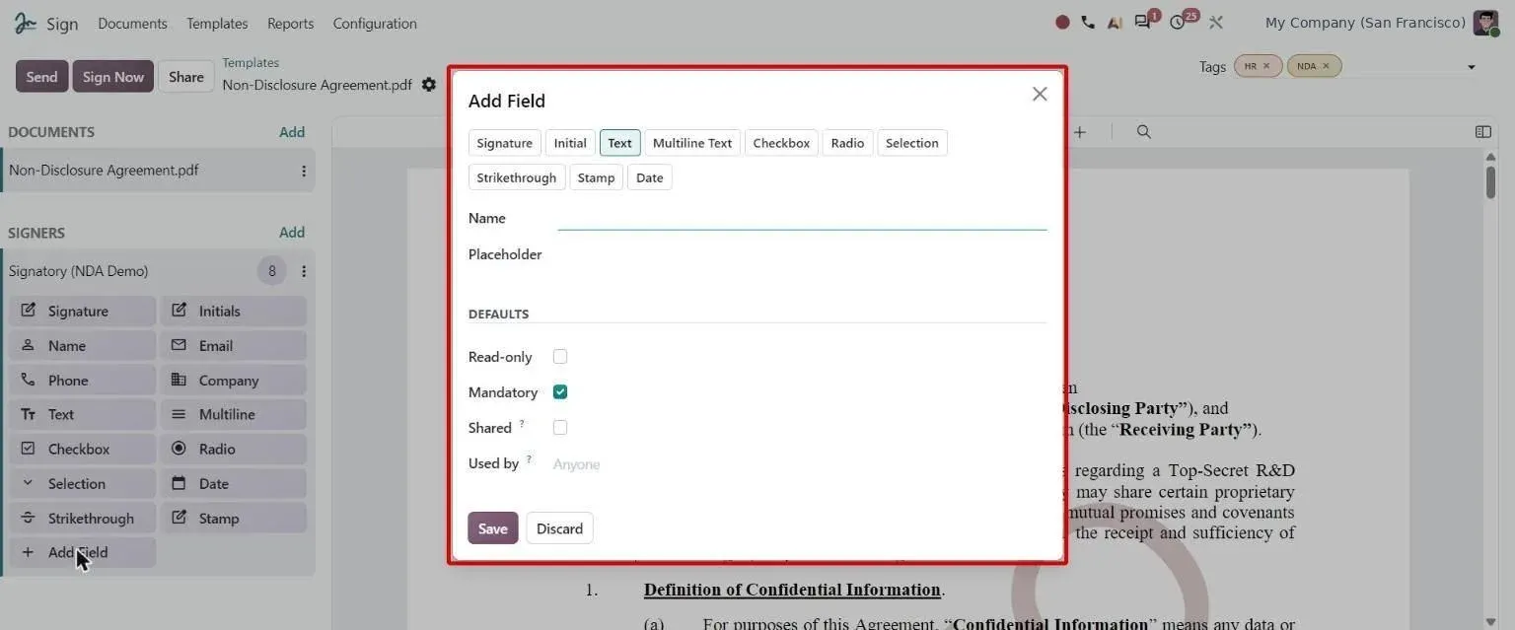Image resolution: width=1515 pixels, height=630 pixels.
Task: Select the Selection field in sidebar
Action: coord(83,483)
